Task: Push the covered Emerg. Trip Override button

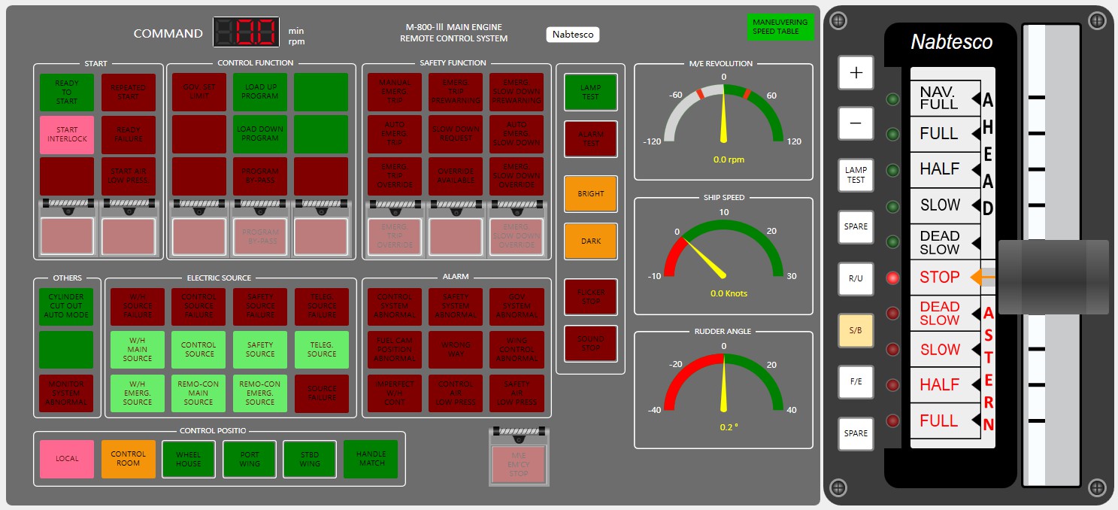Action: click(395, 236)
